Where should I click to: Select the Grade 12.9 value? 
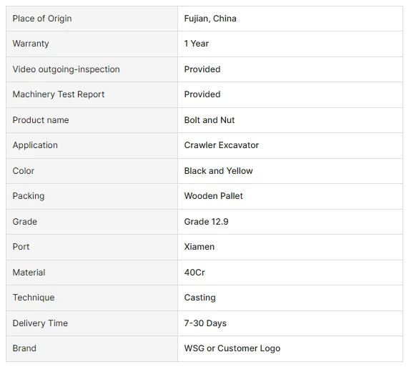[206, 222]
